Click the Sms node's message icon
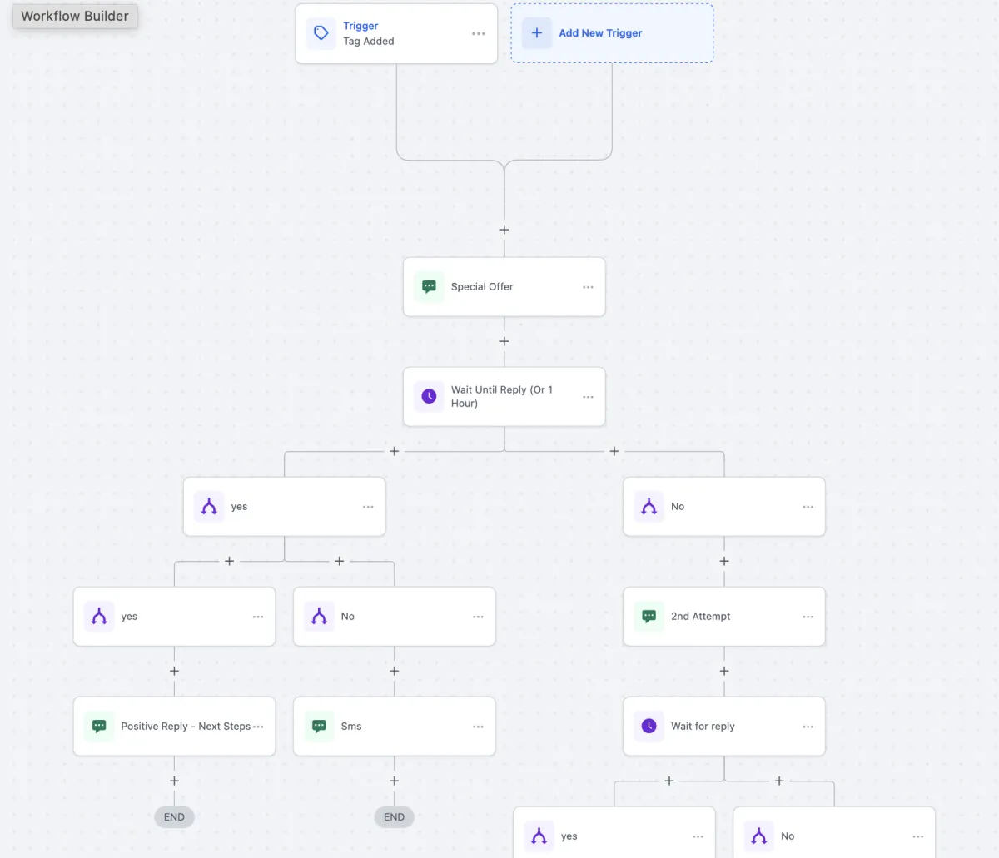 pos(319,726)
